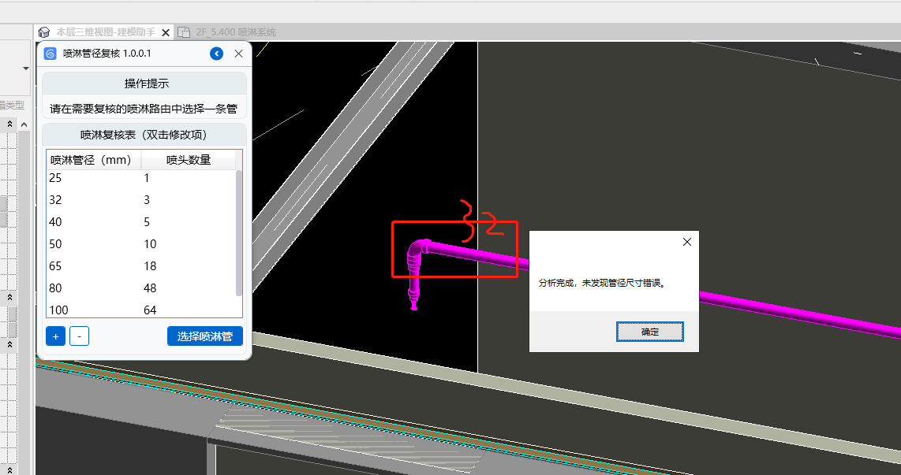Confirm the dialog with 确定

tap(649, 332)
